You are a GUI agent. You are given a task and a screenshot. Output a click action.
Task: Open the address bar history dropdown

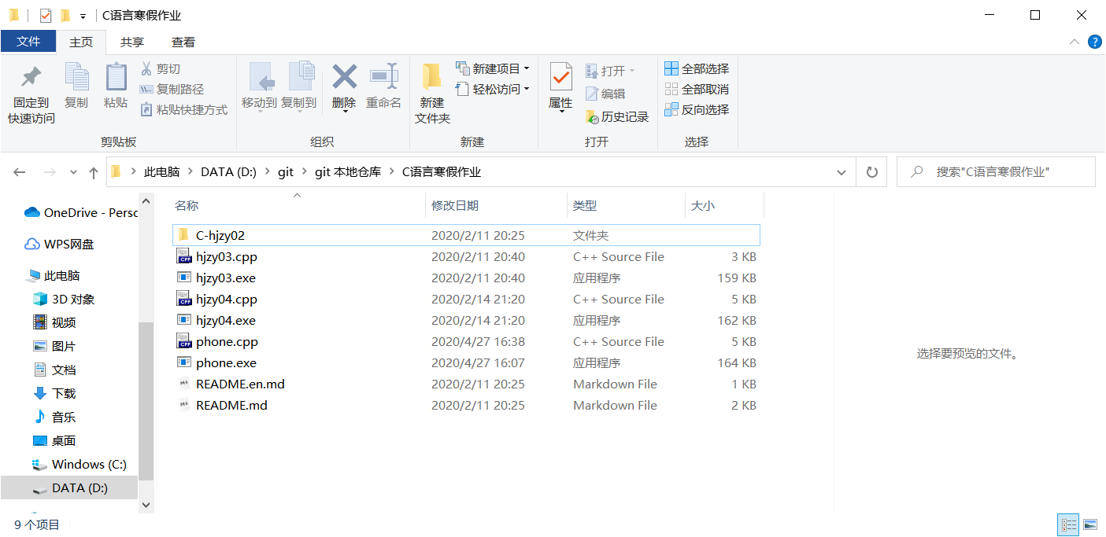(842, 172)
